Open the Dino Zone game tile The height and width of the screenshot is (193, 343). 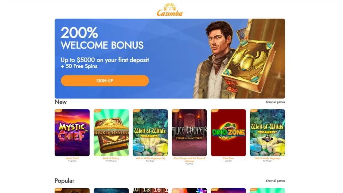(228, 133)
